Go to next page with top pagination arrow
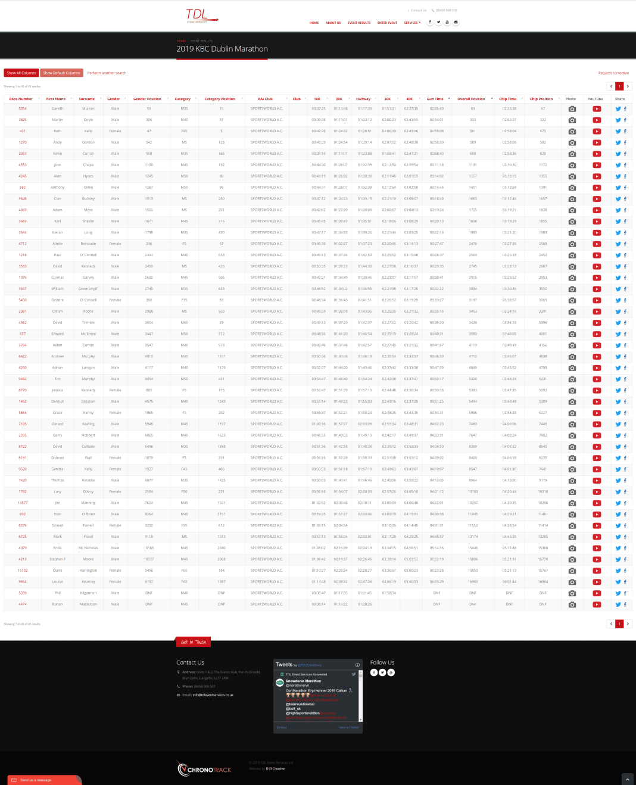 pos(628,86)
